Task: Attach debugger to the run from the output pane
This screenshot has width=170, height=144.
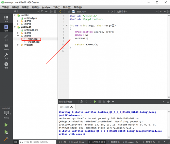Action: (104, 102)
